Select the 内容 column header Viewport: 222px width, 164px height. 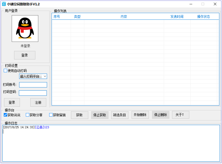pyautogui.click(x=124, y=17)
